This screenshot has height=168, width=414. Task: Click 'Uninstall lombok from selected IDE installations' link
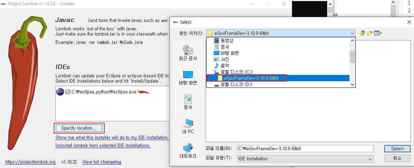coord(103,146)
